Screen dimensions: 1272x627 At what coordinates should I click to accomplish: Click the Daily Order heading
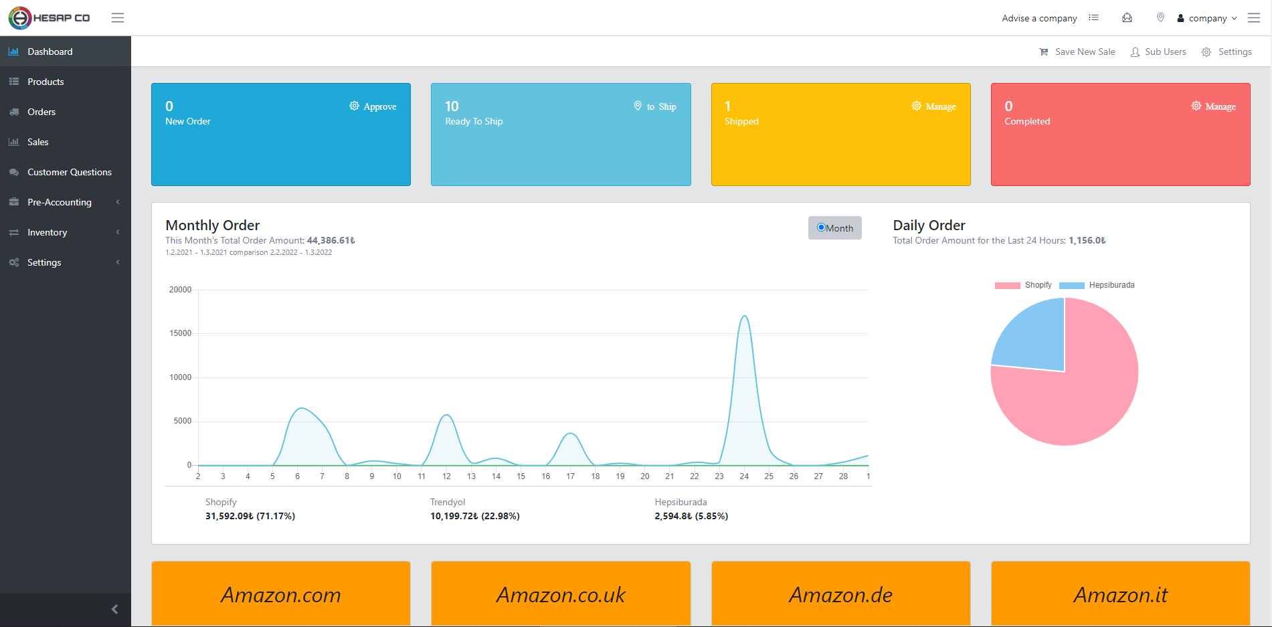929,226
